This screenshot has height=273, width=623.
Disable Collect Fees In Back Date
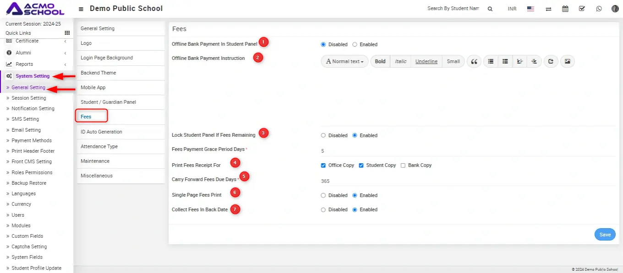(323, 209)
